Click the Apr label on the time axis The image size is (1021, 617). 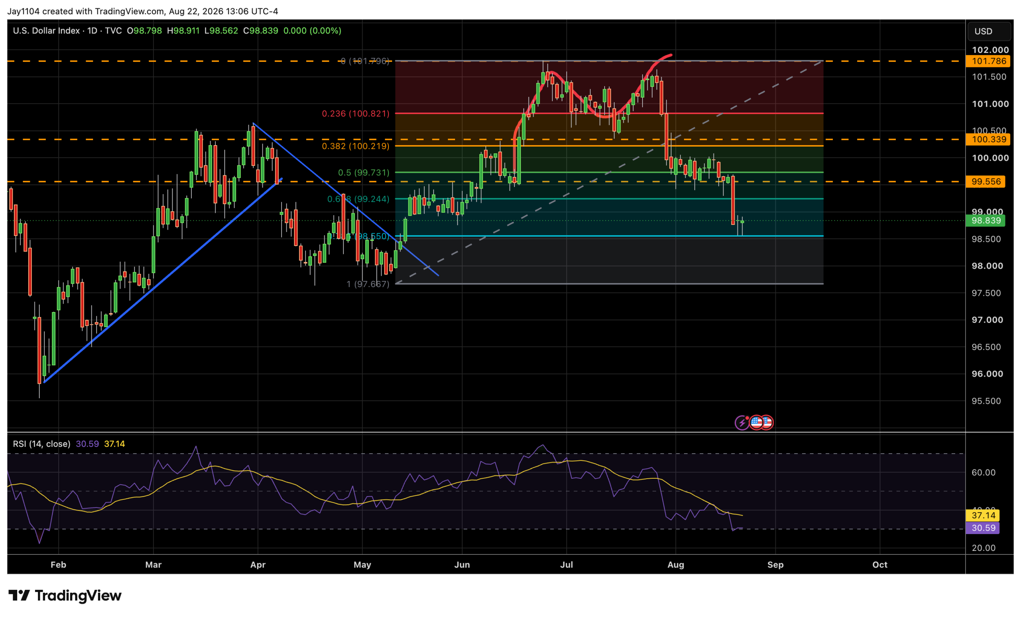coord(258,565)
